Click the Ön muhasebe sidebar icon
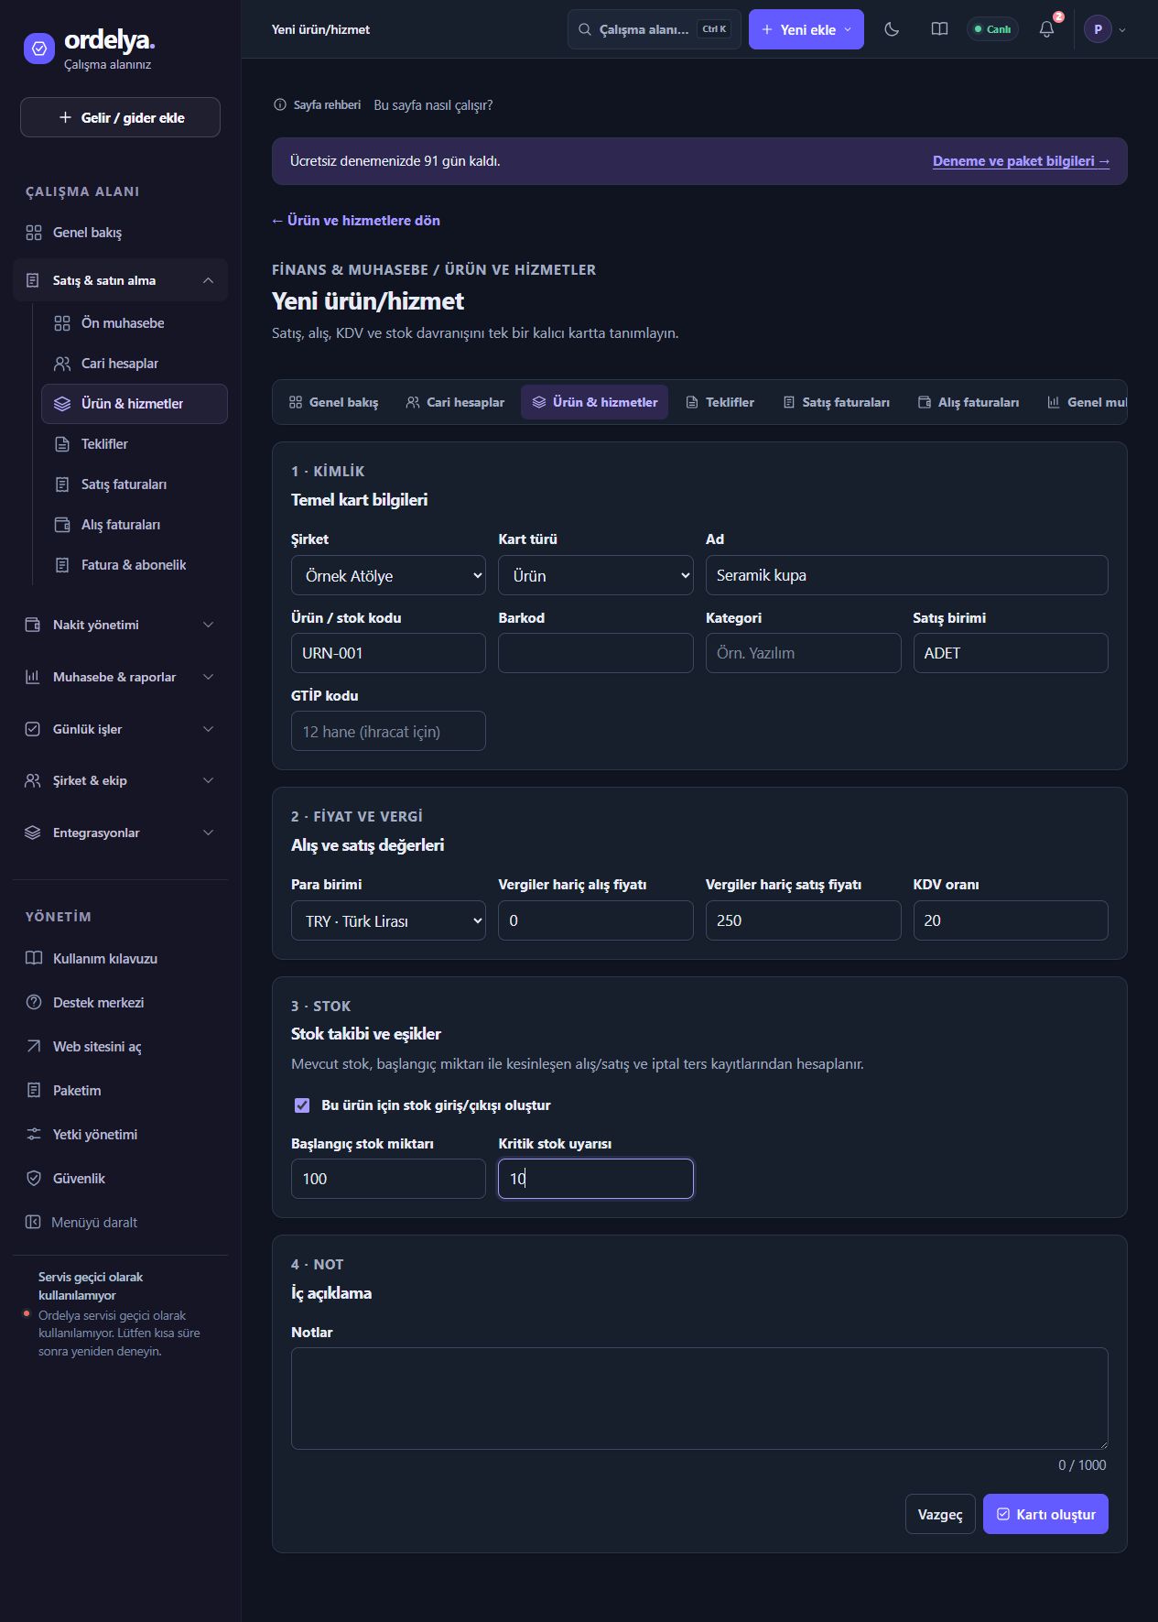This screenshot has width=1158, height=1622. (62, 323)
